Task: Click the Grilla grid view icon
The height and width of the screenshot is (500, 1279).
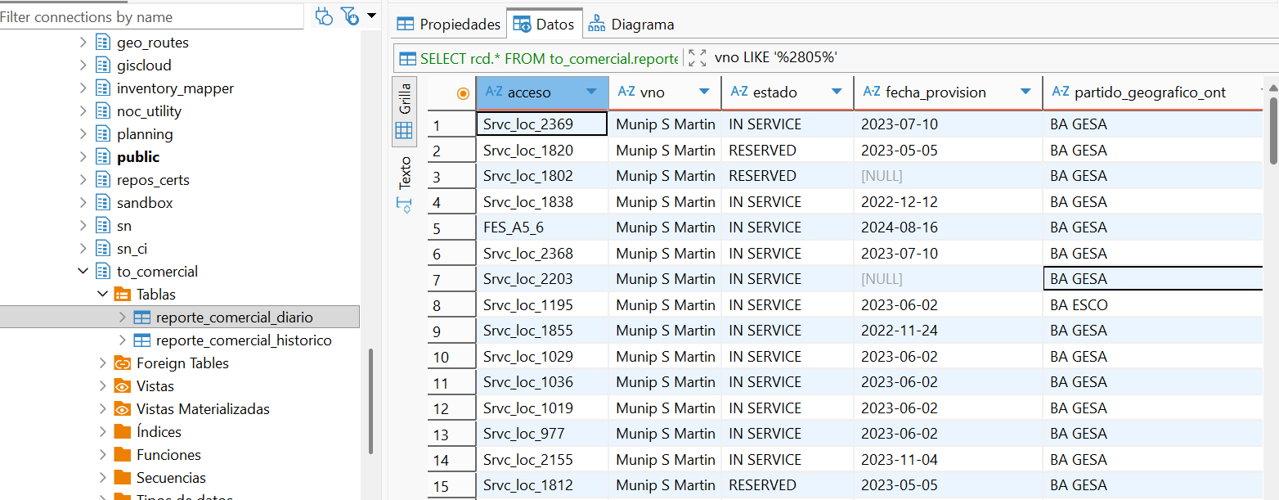Action: click(x=404, y=130)
